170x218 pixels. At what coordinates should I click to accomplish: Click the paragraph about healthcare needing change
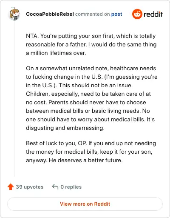[91, 98]
